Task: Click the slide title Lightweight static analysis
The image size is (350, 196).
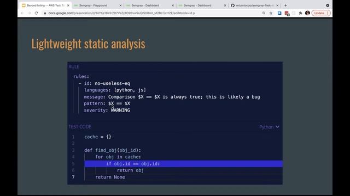Action: 88,44
